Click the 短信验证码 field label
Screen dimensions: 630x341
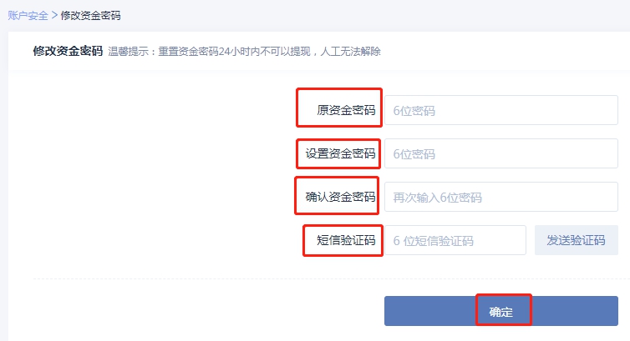click(346, 241)
